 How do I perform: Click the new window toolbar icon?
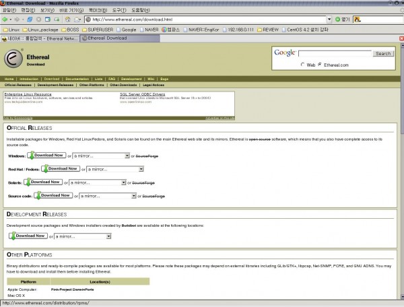[x=48, y=20]
